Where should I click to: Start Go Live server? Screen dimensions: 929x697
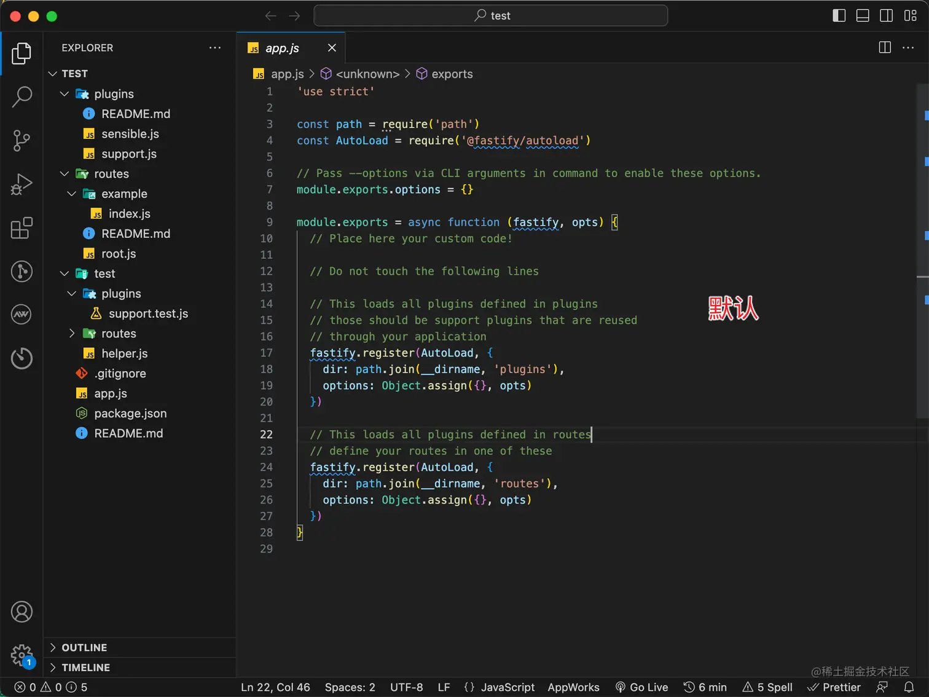point(641,687)
